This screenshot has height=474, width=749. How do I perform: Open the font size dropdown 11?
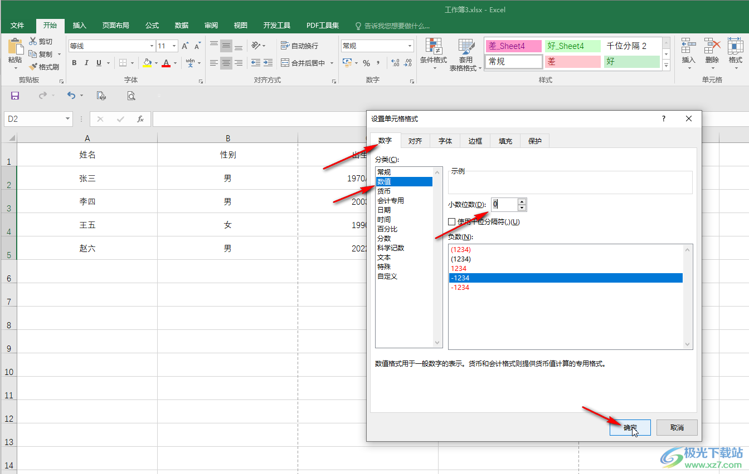click(174, 46)
